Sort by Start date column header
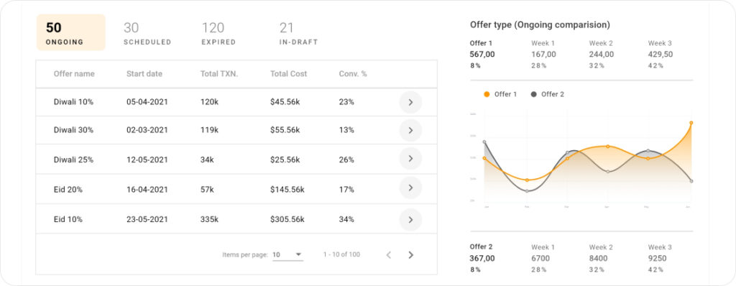This screenshot has width=736, height=286. [144, 74]
